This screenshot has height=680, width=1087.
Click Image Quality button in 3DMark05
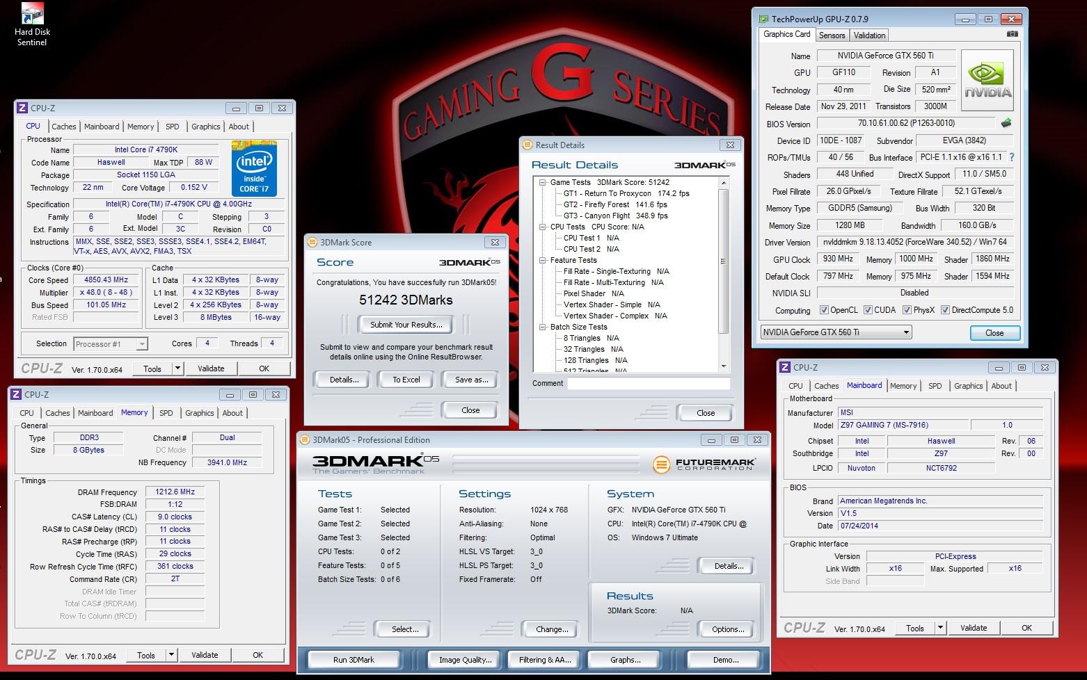point(465,660)
